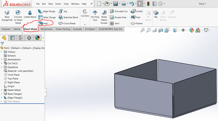Click Zoom to Area icon
The image size is (218, 121).
(x=149, y=30)
